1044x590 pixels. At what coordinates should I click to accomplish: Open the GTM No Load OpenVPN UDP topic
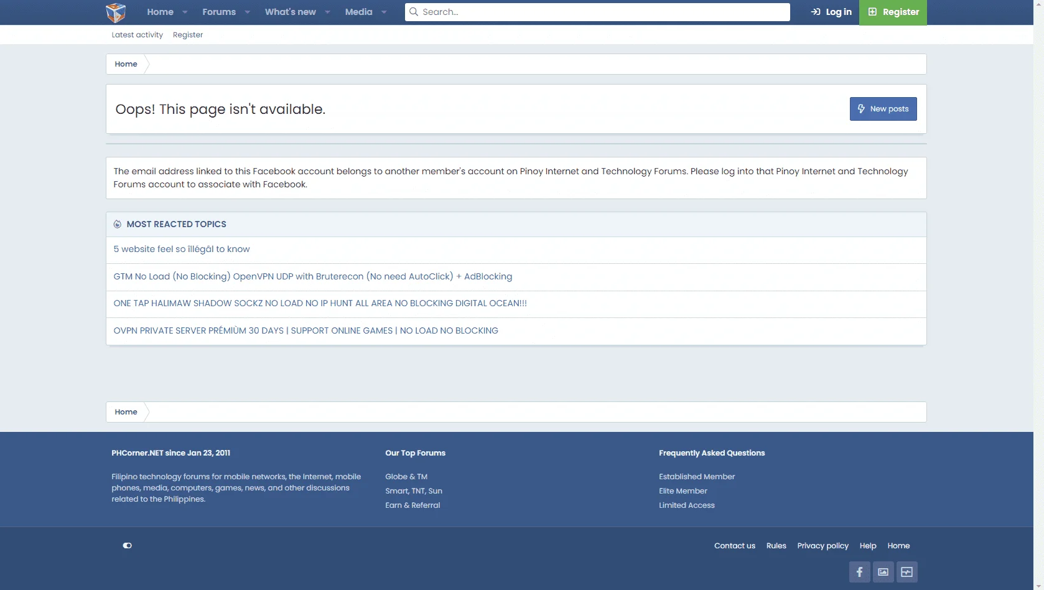coord(313,276)
